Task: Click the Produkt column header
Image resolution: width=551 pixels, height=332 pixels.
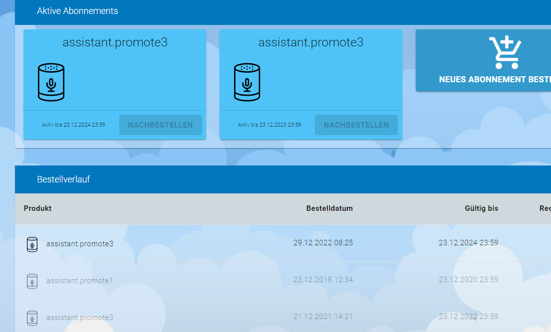Action: click(x=37, y=208)
